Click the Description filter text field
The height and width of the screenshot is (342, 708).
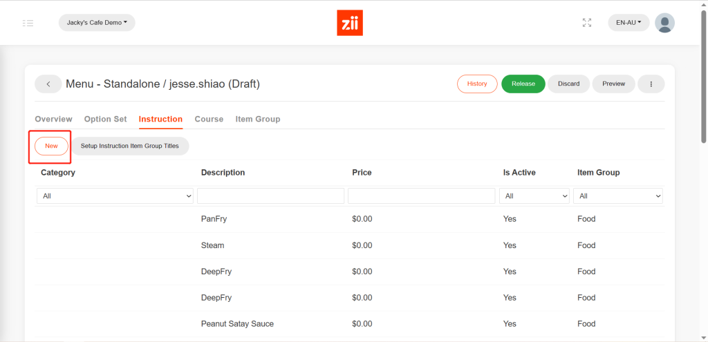[x=270, y=196]
